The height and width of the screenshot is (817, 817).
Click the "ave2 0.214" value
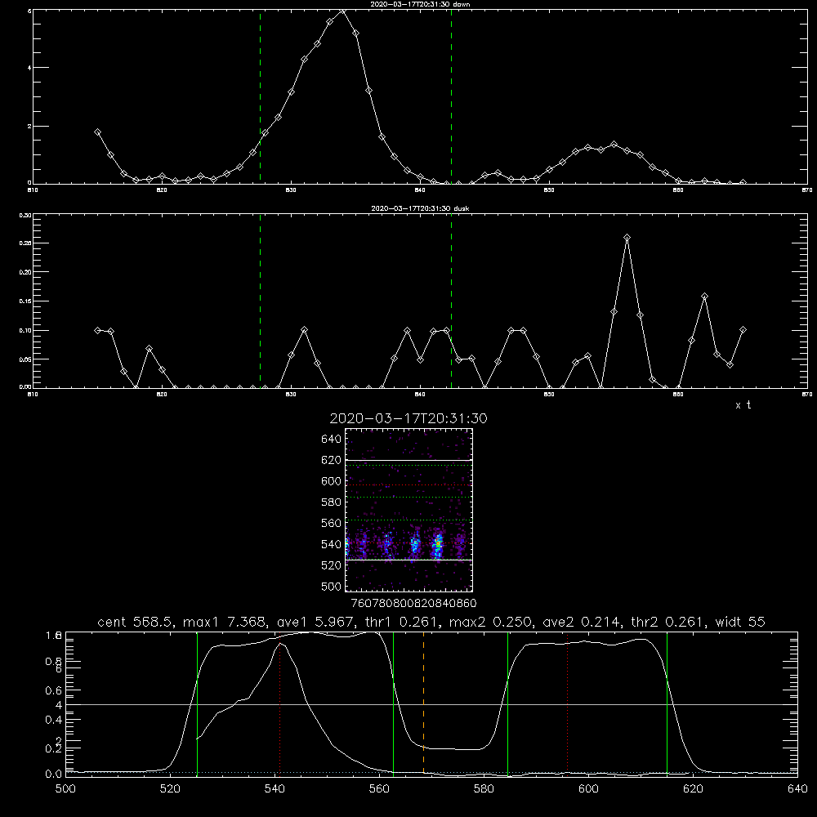click(582, 622)
